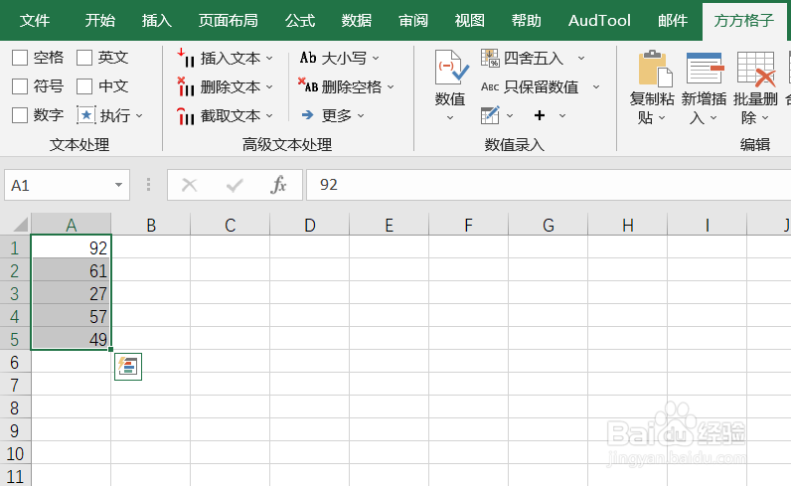This screenshot has height=486, width=791.
Task: Click the 新增插入 icon
Action: tap(705, 68)
